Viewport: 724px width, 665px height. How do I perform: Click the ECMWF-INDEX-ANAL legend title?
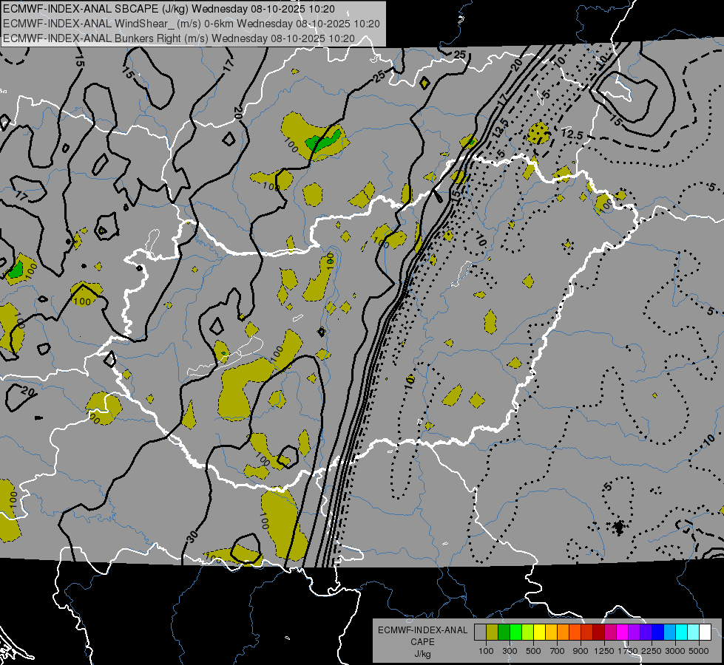pyautogui.click(x=422, y=630)
